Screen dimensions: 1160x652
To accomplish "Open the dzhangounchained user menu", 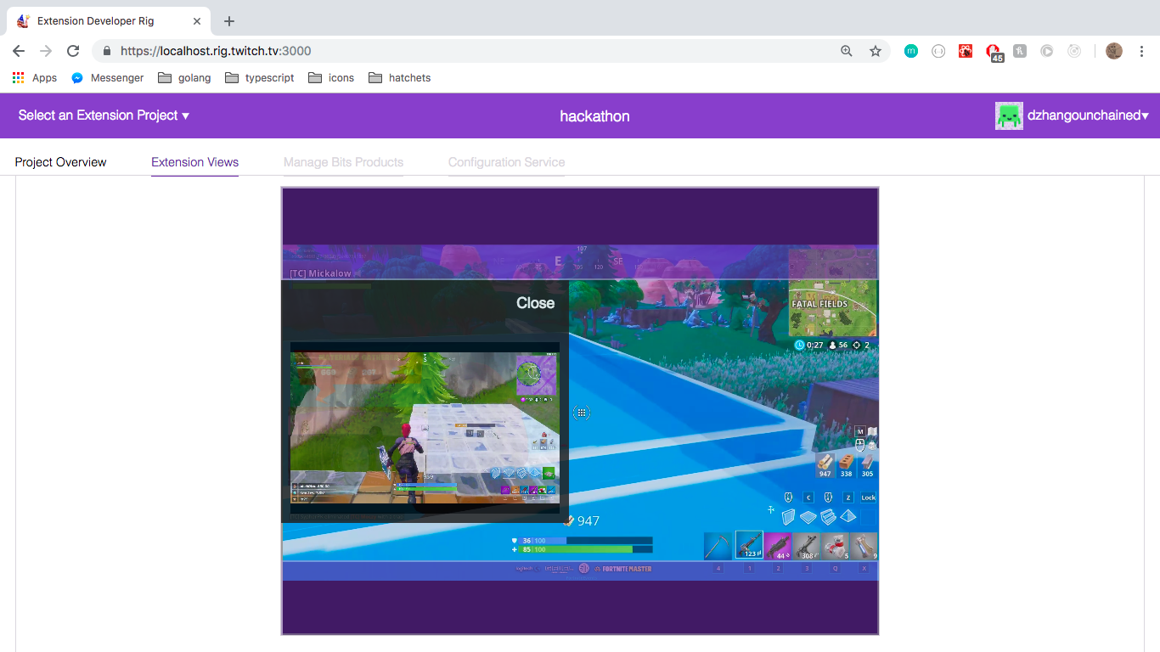I will click(x=1088, y=115).
